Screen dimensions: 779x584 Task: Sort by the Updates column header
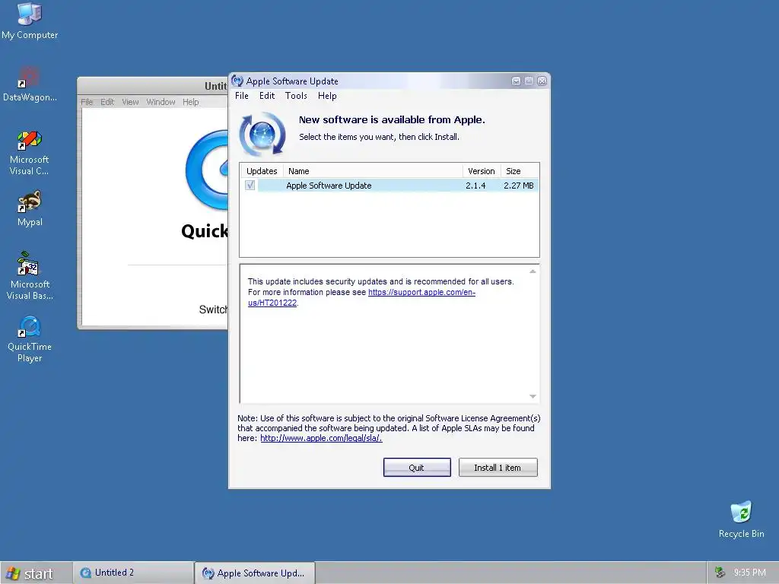[262, 171]
